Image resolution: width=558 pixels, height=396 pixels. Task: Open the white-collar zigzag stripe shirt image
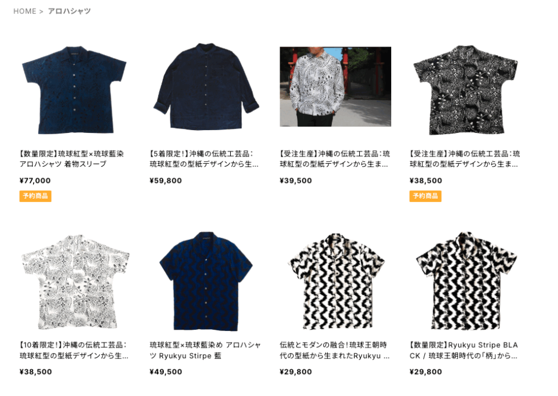click(x=336, y=282)
